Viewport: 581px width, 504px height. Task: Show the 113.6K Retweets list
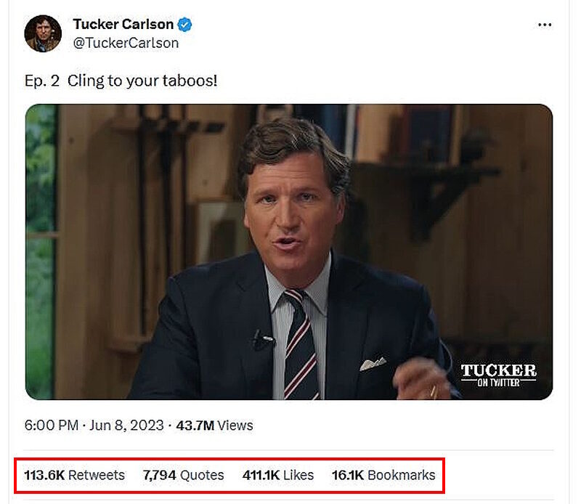click(75, 475)
